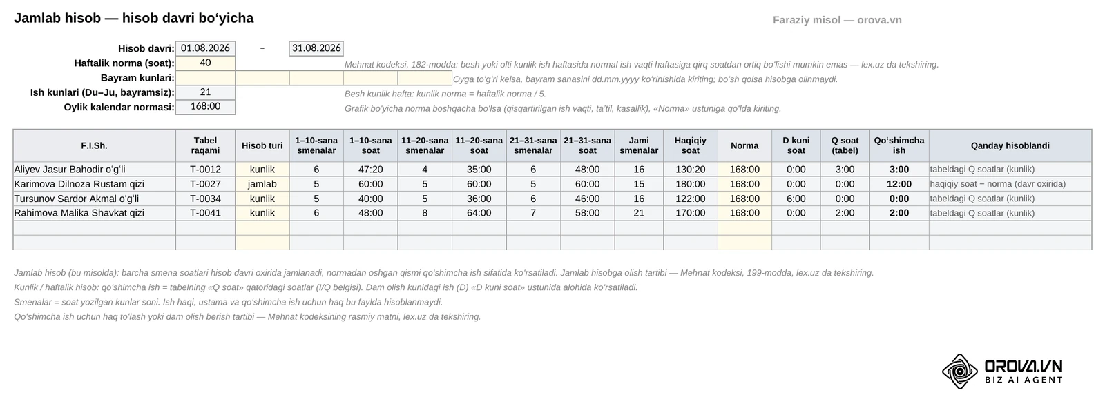Click the Qo‘shimcha ish column header
The width and height of the screenshot is (1105, 417).
[x=899, y=145]
